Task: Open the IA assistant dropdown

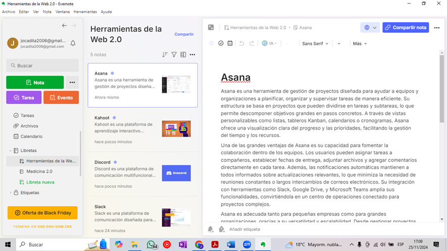Action: [x=269, y=43]
